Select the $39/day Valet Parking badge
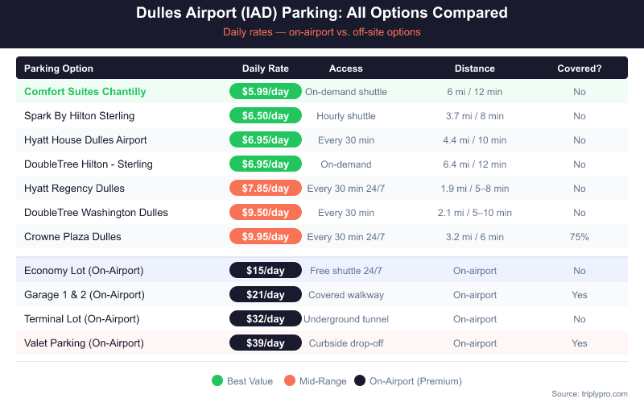This screenshot has width=644, height=403. click(x=266, y=343)
